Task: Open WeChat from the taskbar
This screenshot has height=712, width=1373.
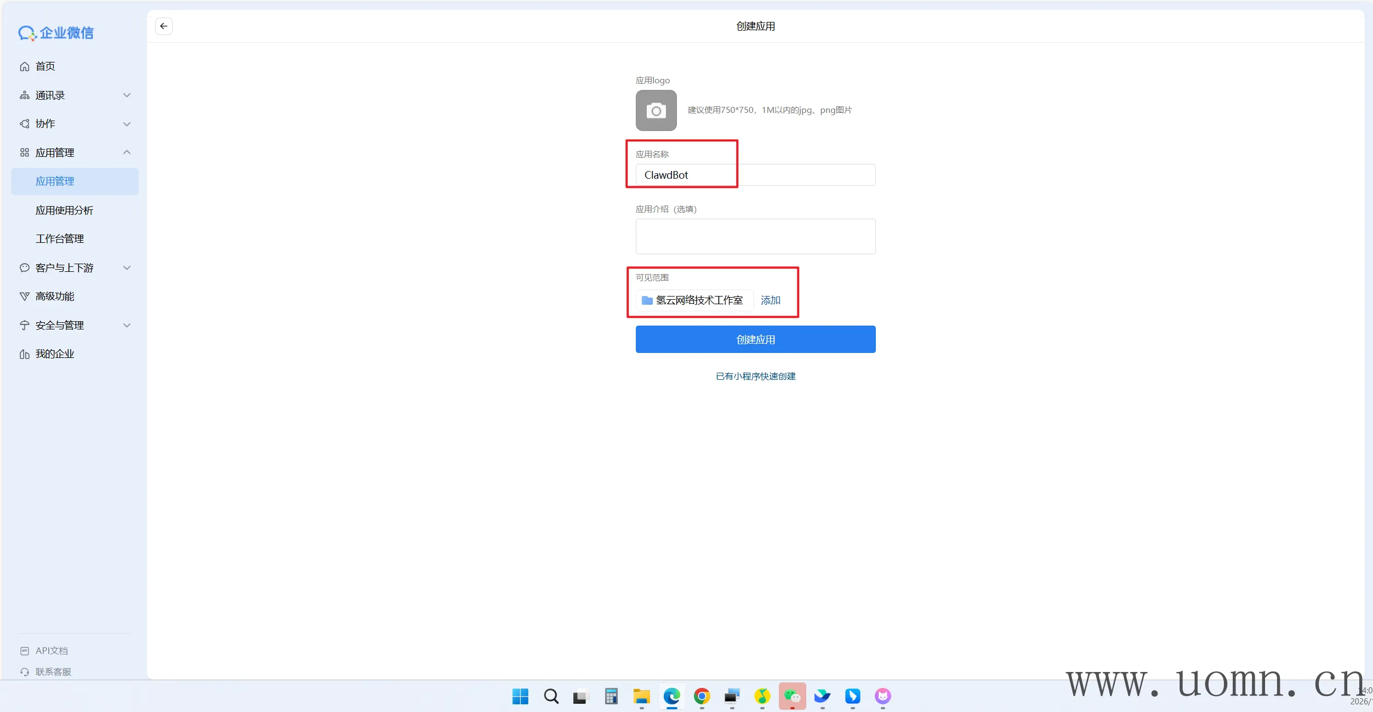Action: (792, 696)
